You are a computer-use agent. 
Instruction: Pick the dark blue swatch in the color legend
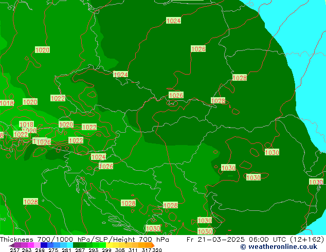click(44, 245)
